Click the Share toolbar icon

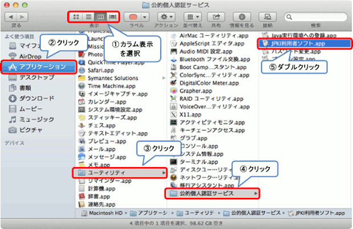point(216,17)
